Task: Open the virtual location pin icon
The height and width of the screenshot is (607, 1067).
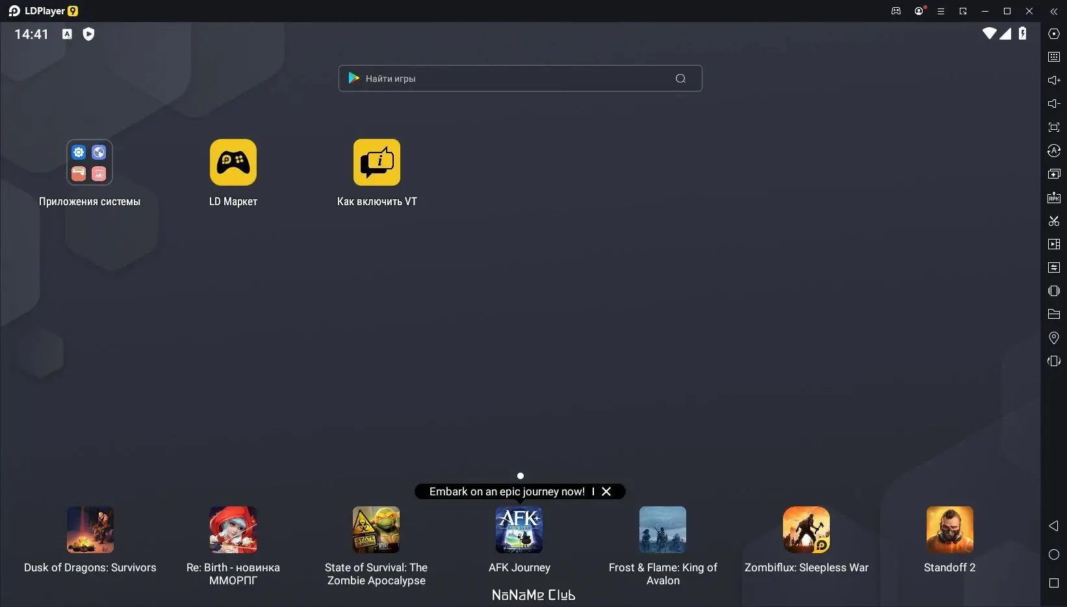Action: [x=1054, y=338]
